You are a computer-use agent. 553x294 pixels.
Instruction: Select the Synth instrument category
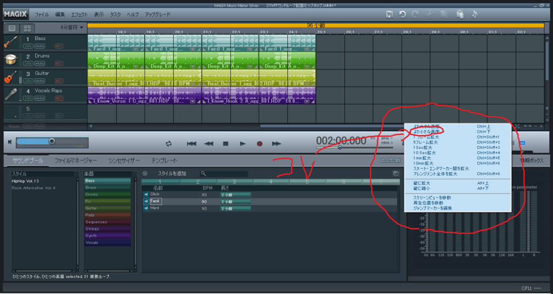click(x=107, y=236)
